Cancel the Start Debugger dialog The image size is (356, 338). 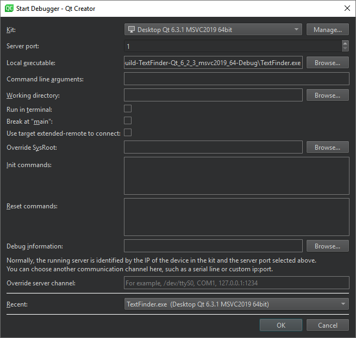click(x=327, y=326)
